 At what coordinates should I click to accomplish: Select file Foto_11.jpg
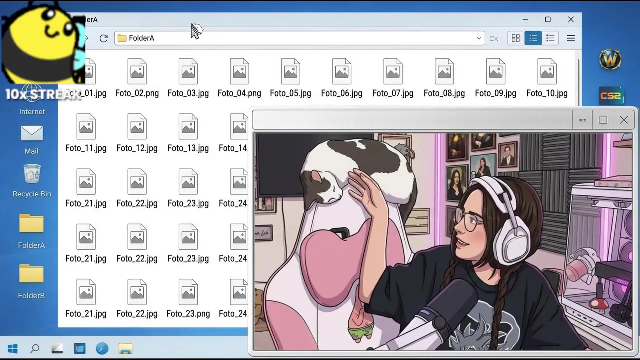86,133
